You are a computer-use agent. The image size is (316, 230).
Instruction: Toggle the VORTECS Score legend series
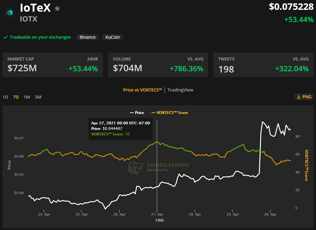(x=170, y=113)
